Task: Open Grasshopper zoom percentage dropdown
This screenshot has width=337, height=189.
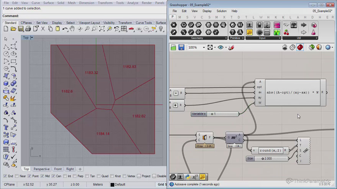Action: pos(203,47)
